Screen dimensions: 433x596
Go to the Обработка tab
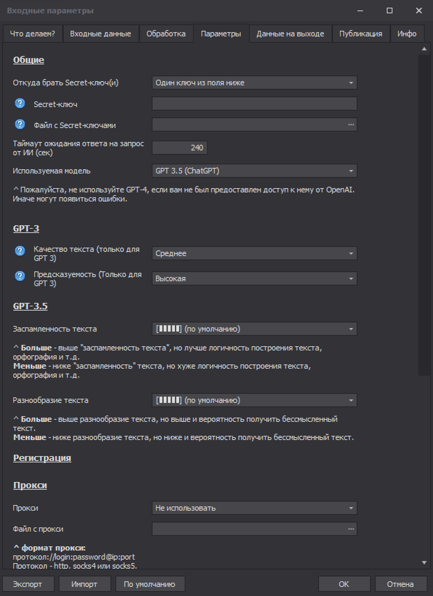(x=166, y=34)
